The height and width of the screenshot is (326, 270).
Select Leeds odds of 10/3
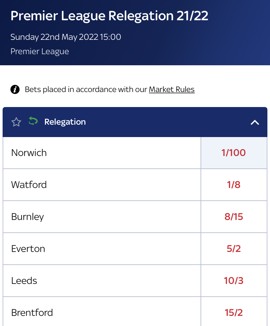(x=234, y=281)
